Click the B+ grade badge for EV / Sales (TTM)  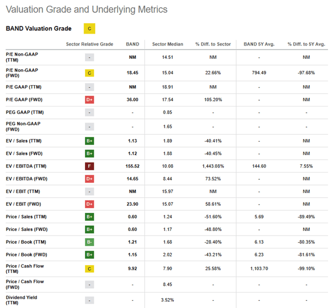pyautogui.click(x=89, y=141)
